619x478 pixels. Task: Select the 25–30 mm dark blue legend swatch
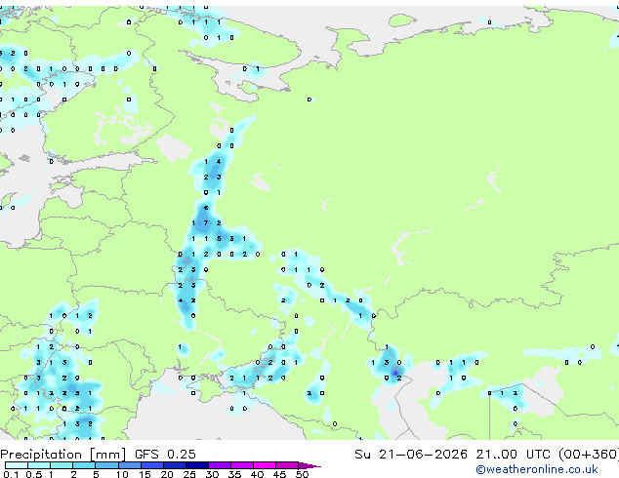coord(197,465)
